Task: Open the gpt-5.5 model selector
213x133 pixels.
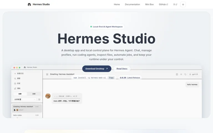Action: (x=194, y=74)
